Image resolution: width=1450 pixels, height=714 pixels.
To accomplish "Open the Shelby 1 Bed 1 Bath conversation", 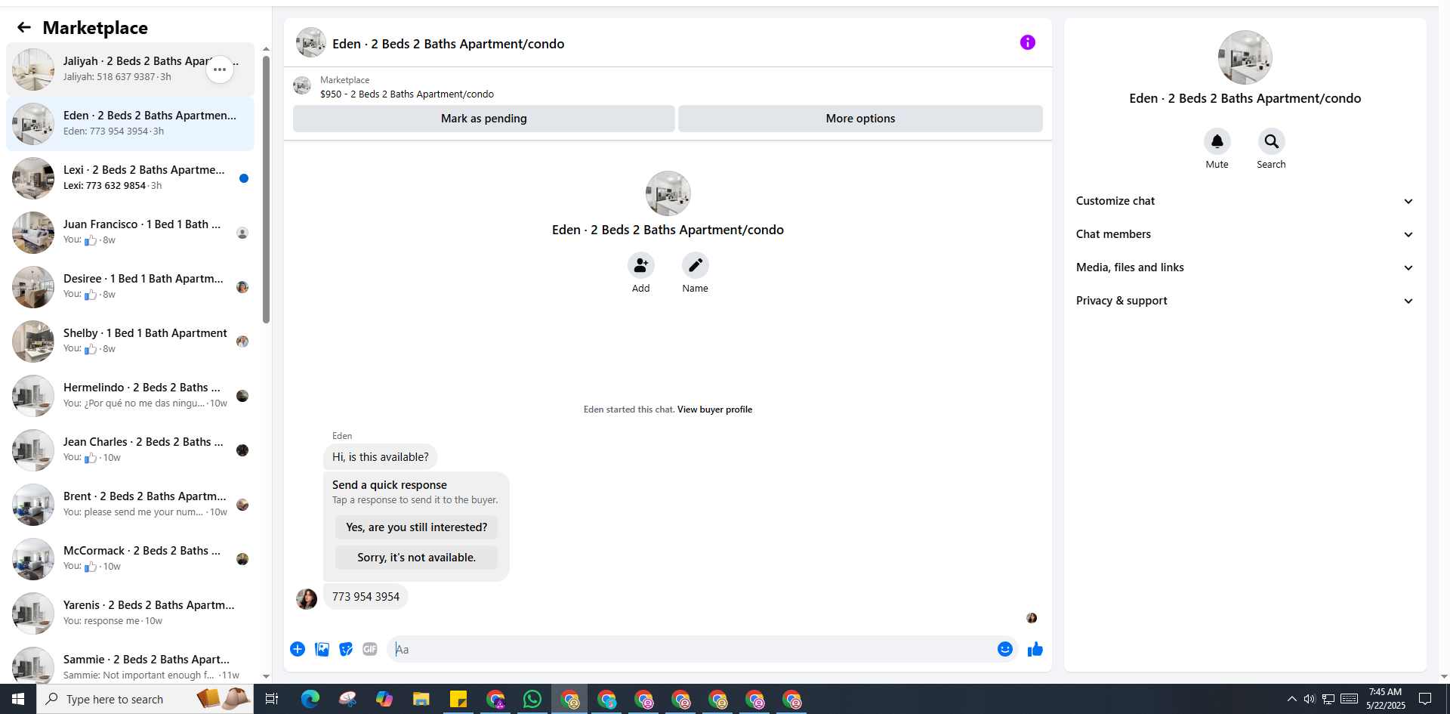I will 130,342.
